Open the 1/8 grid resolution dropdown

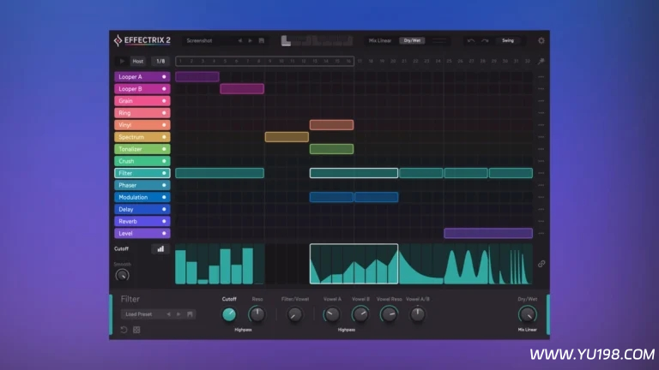click(160, 62)
